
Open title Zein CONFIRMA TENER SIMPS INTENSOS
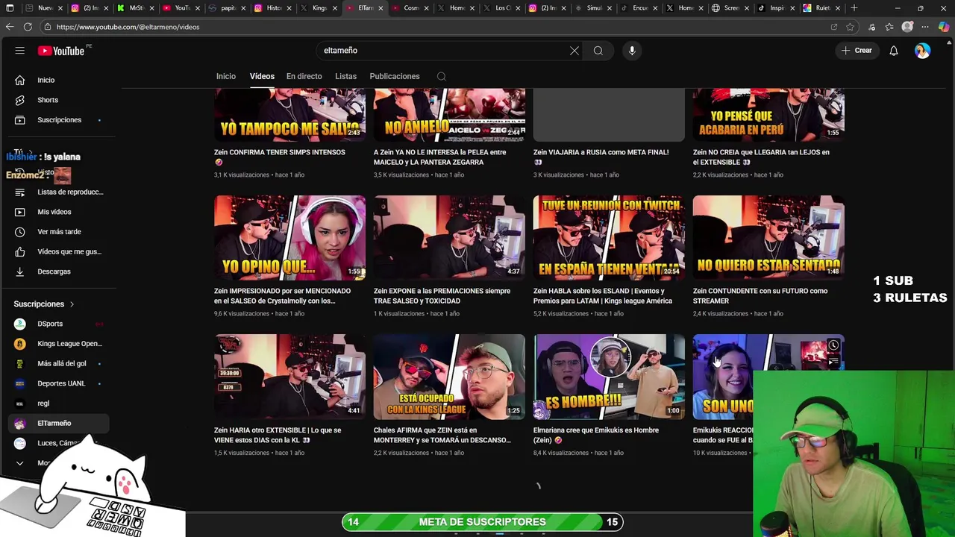280,157
